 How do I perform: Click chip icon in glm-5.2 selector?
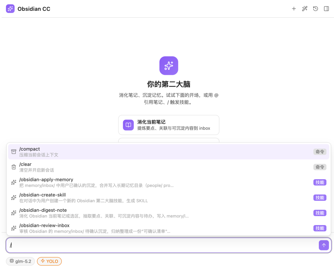point(12,261)
